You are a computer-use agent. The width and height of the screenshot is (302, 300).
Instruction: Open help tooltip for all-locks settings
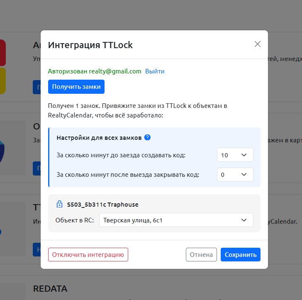tap(147, 138)
